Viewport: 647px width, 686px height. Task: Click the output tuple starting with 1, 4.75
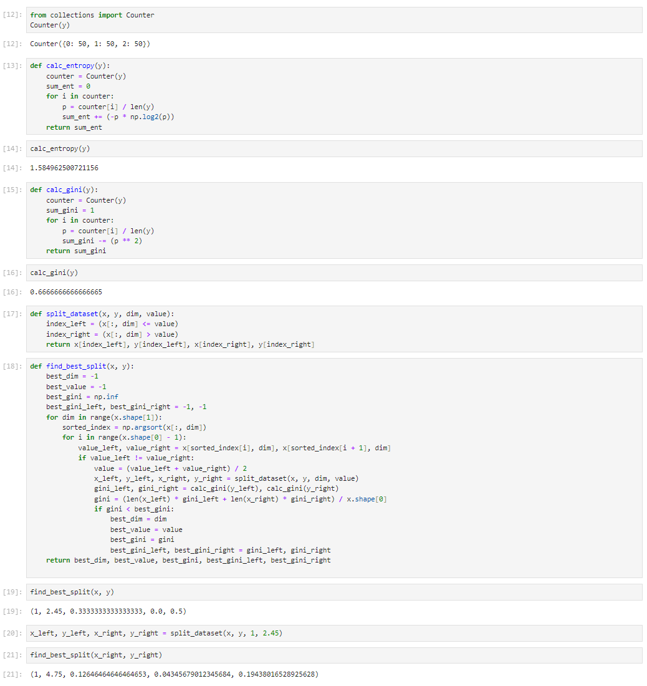pos(175,674)
